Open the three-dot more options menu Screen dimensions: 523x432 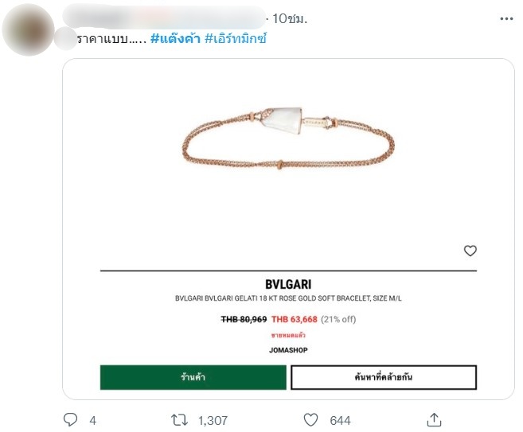pyautogui.click(x=506, y=18)
